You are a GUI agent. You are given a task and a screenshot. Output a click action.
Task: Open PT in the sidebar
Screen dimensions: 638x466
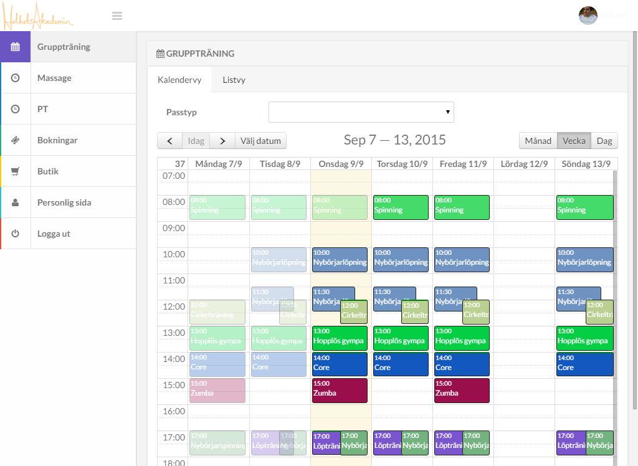pyautogui.click(x=69, y=109)
